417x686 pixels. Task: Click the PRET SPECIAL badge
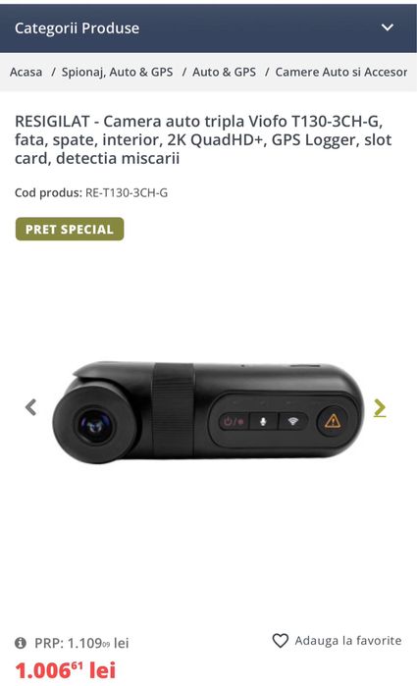[70, 230]
